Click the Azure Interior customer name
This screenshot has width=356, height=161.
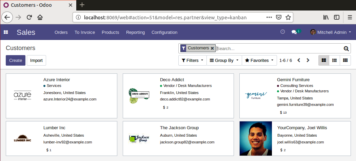pyautogui.click(x=57, y=80)
